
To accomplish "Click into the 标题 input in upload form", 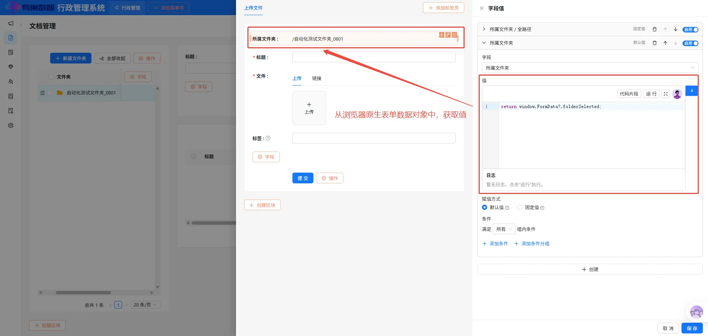I will pos(374,57).
